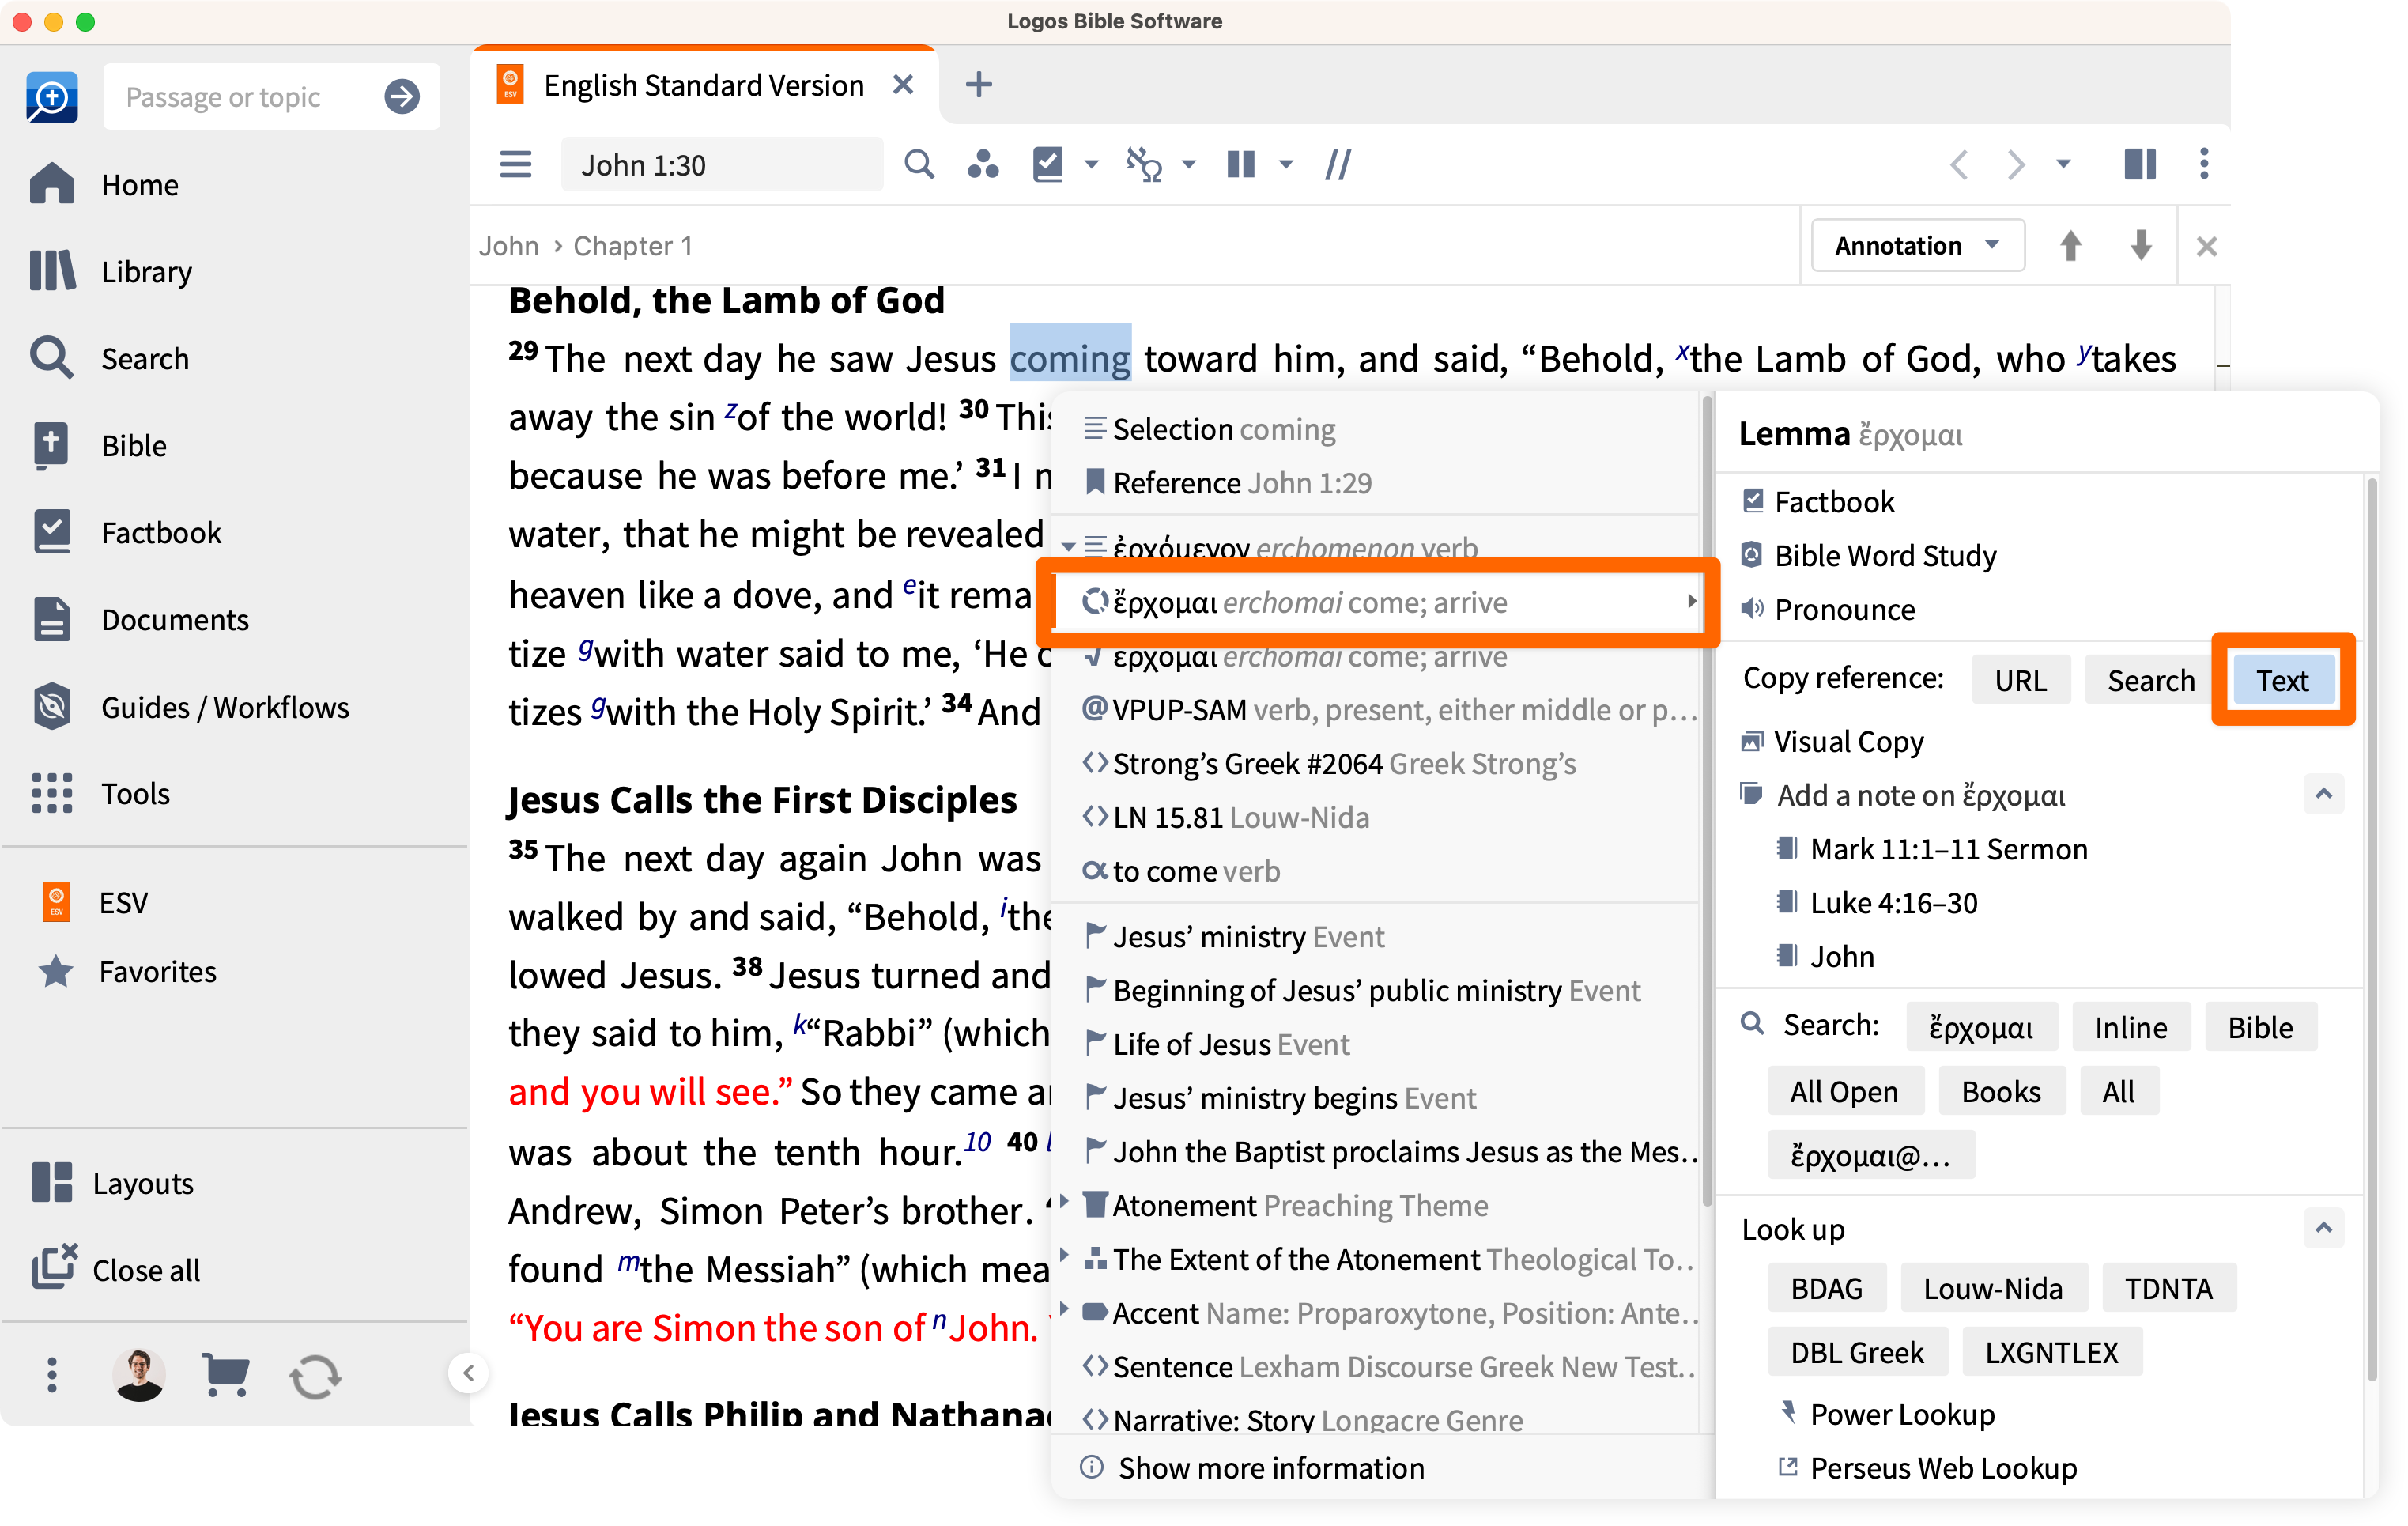
Task: Click the context menu vertical scrollbar
Action: click(1706, 800)
